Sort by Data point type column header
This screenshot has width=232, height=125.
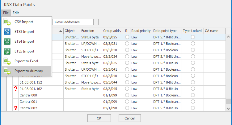point(167,31)
